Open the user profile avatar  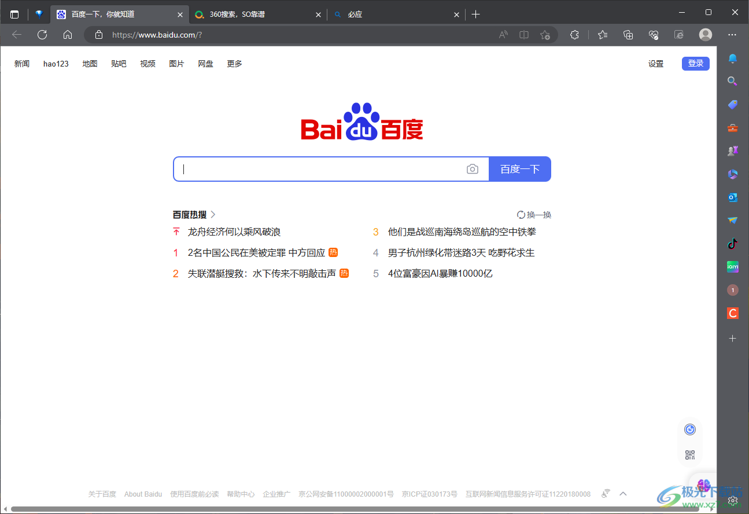coord(706,35)
